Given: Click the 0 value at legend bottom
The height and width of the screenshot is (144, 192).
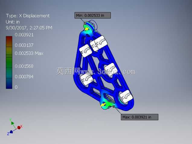Looking at the screenshot, I should 16,87.
